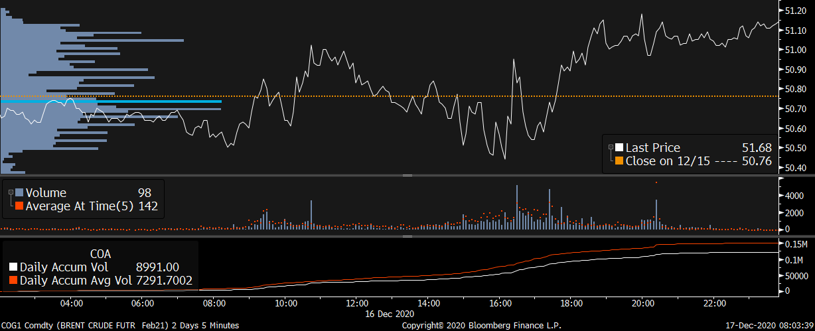Click the 50000 accumulation axis label
Screen dimensions: 815x331
tap(798, 275)
